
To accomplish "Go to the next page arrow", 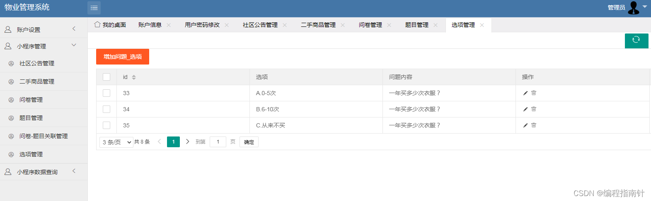I will pos(187,142).
